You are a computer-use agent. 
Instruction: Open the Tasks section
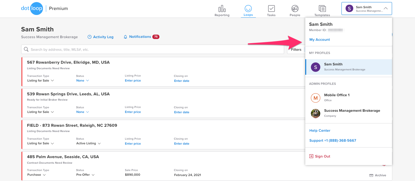[x=271, y=10]
